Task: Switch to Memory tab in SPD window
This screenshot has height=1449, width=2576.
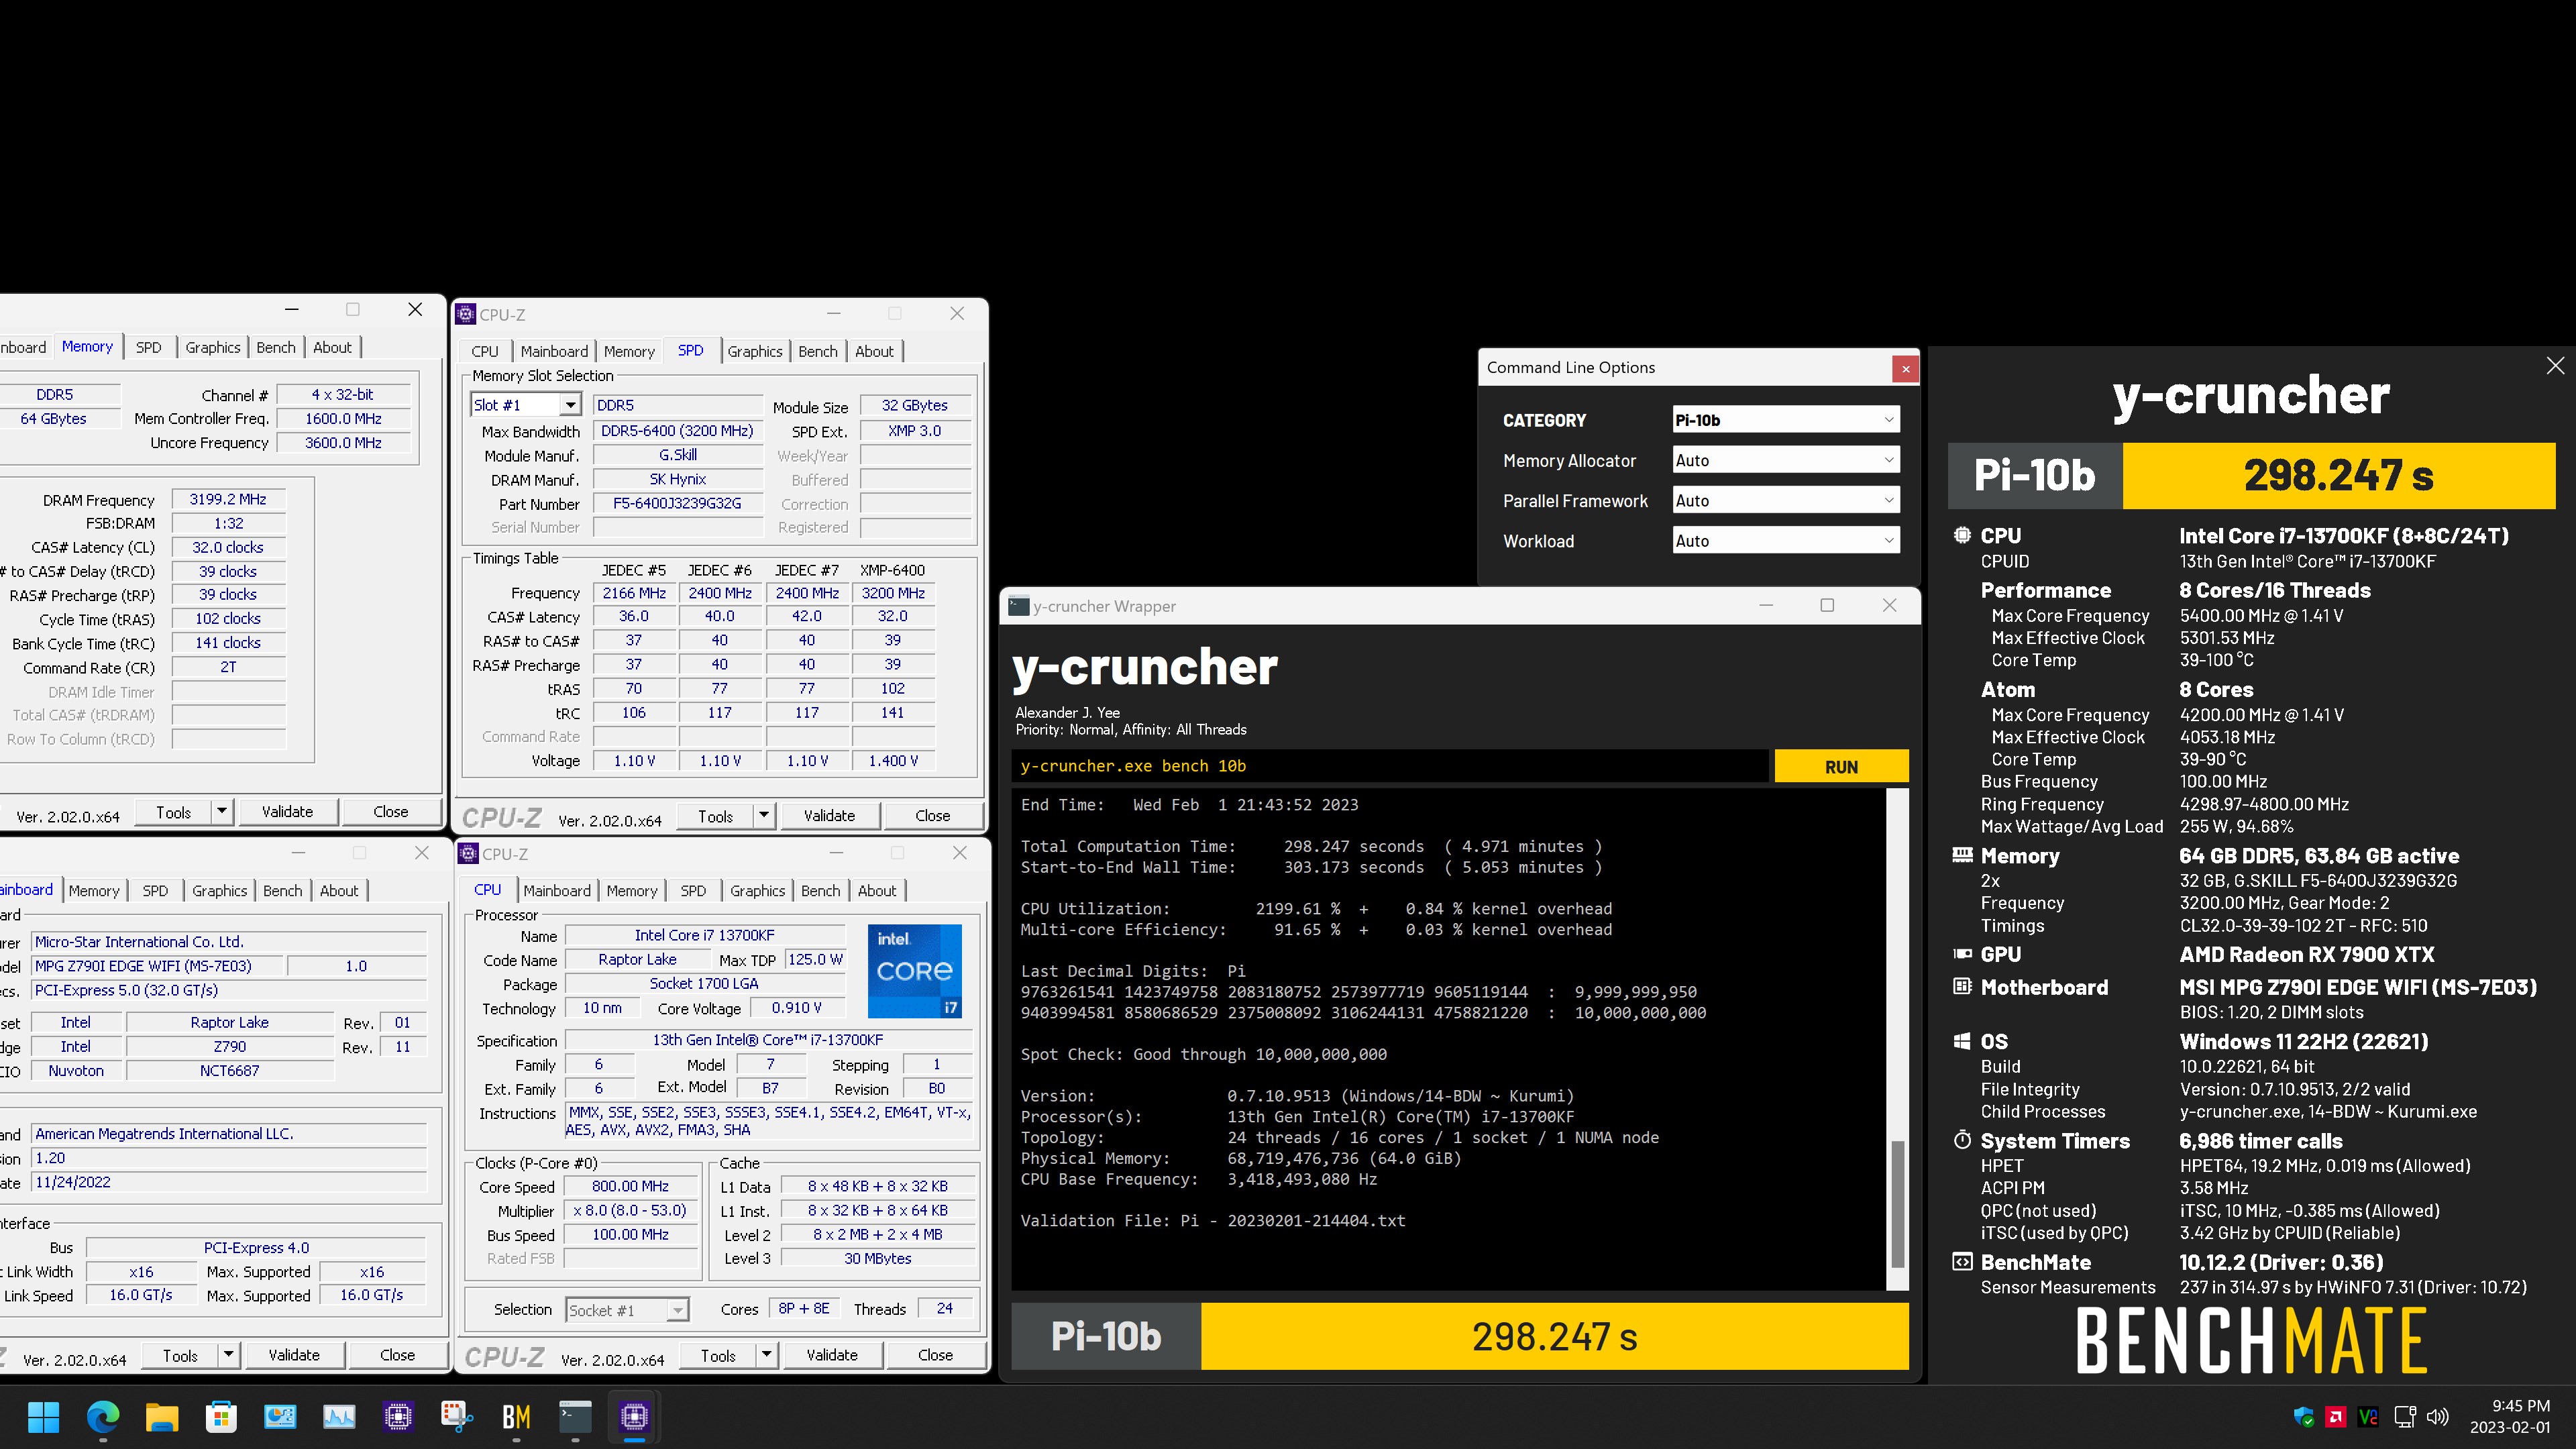Action: click(x=629, y=351)
